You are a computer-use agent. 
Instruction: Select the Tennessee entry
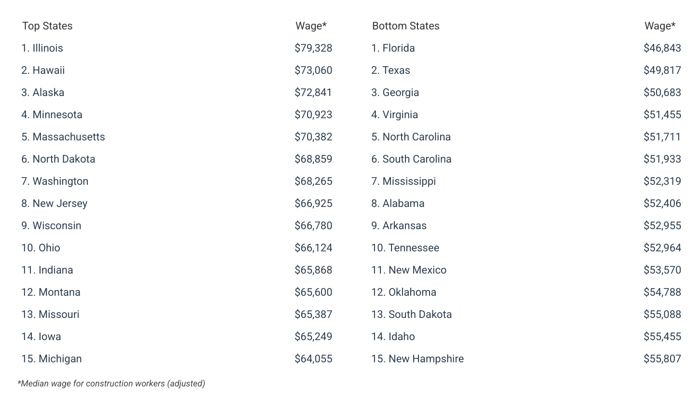[405, 248]
